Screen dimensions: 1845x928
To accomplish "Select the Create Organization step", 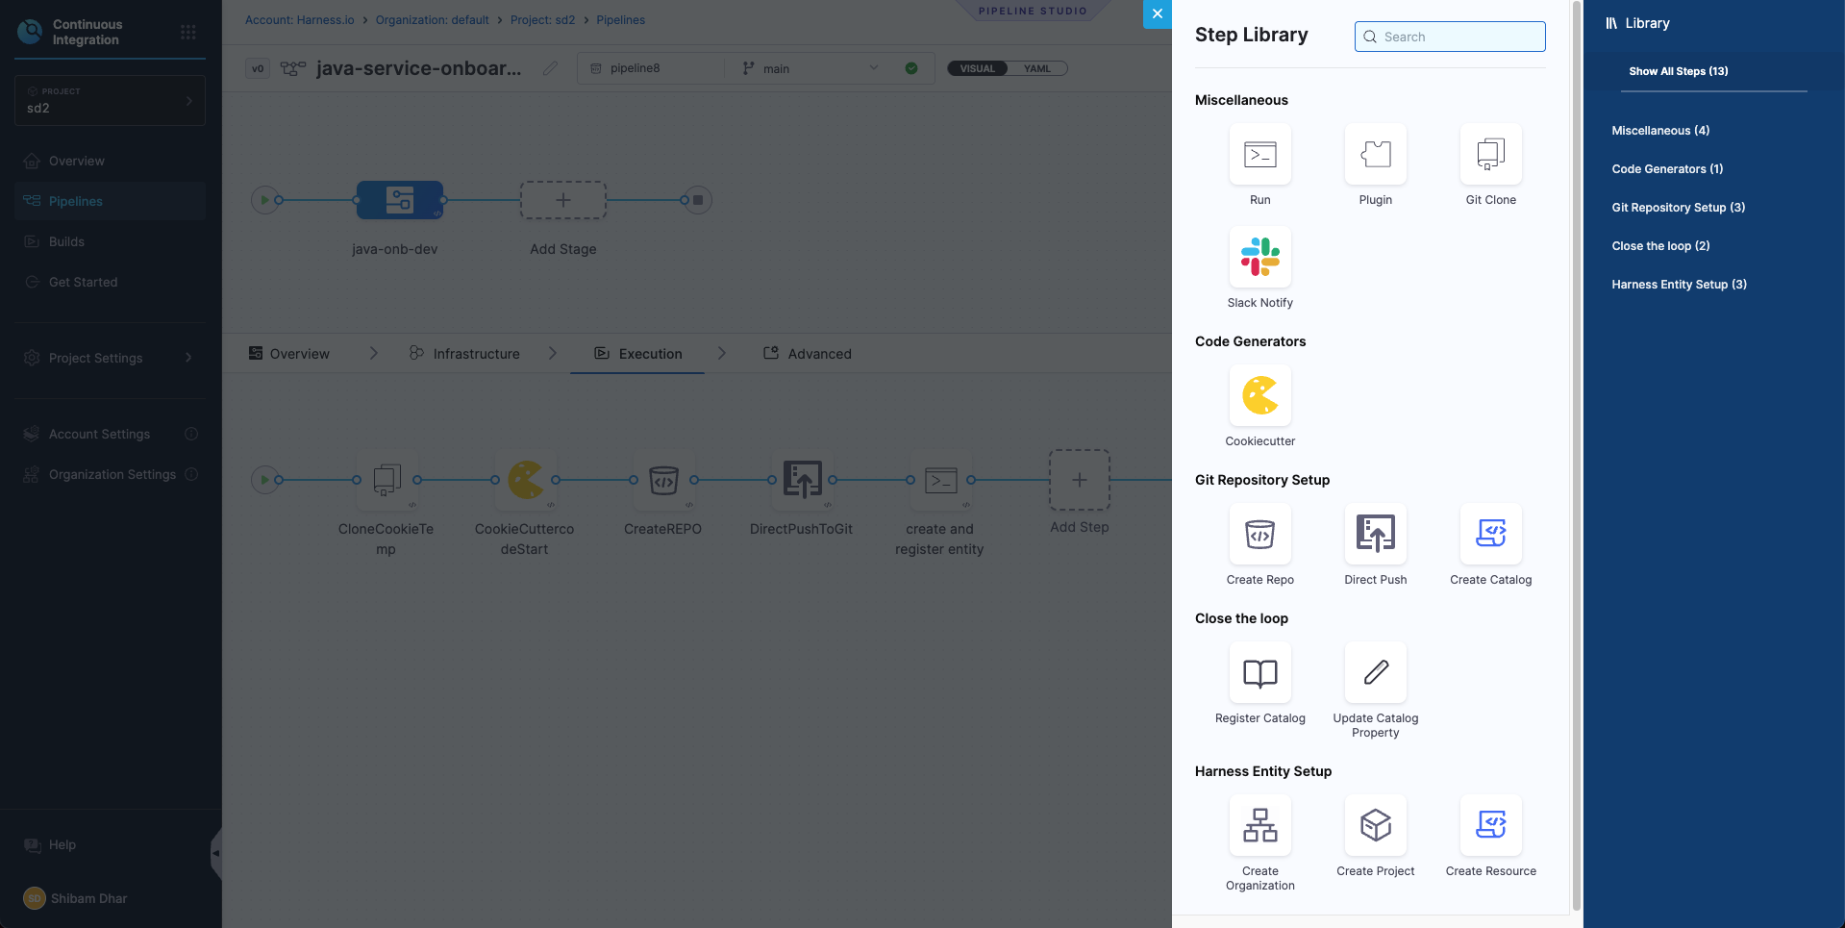I will [x=1259, y=826].
